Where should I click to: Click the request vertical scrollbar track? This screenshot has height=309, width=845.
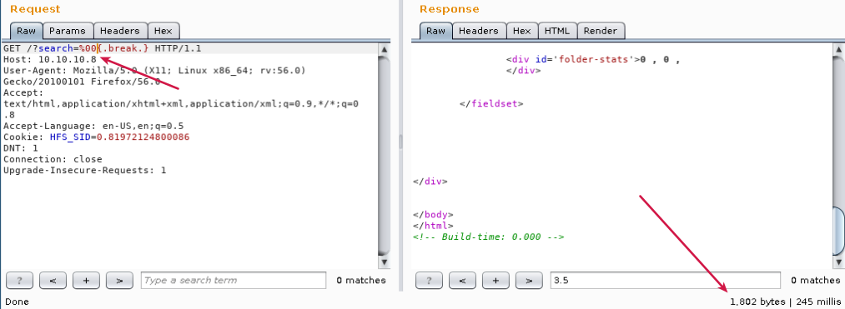[x=384, y=156]
